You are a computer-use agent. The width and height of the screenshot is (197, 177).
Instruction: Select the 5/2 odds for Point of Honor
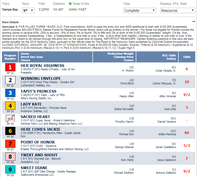pos(187,146)
